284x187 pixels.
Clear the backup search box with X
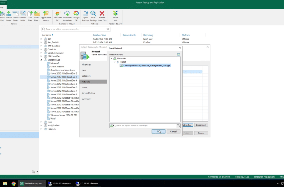click(108, 29)
